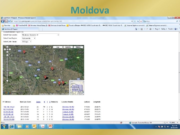This screenshot has width=180, height=135.
Task: Select the Get Worst IP Report tab
Action: [20, 29]
